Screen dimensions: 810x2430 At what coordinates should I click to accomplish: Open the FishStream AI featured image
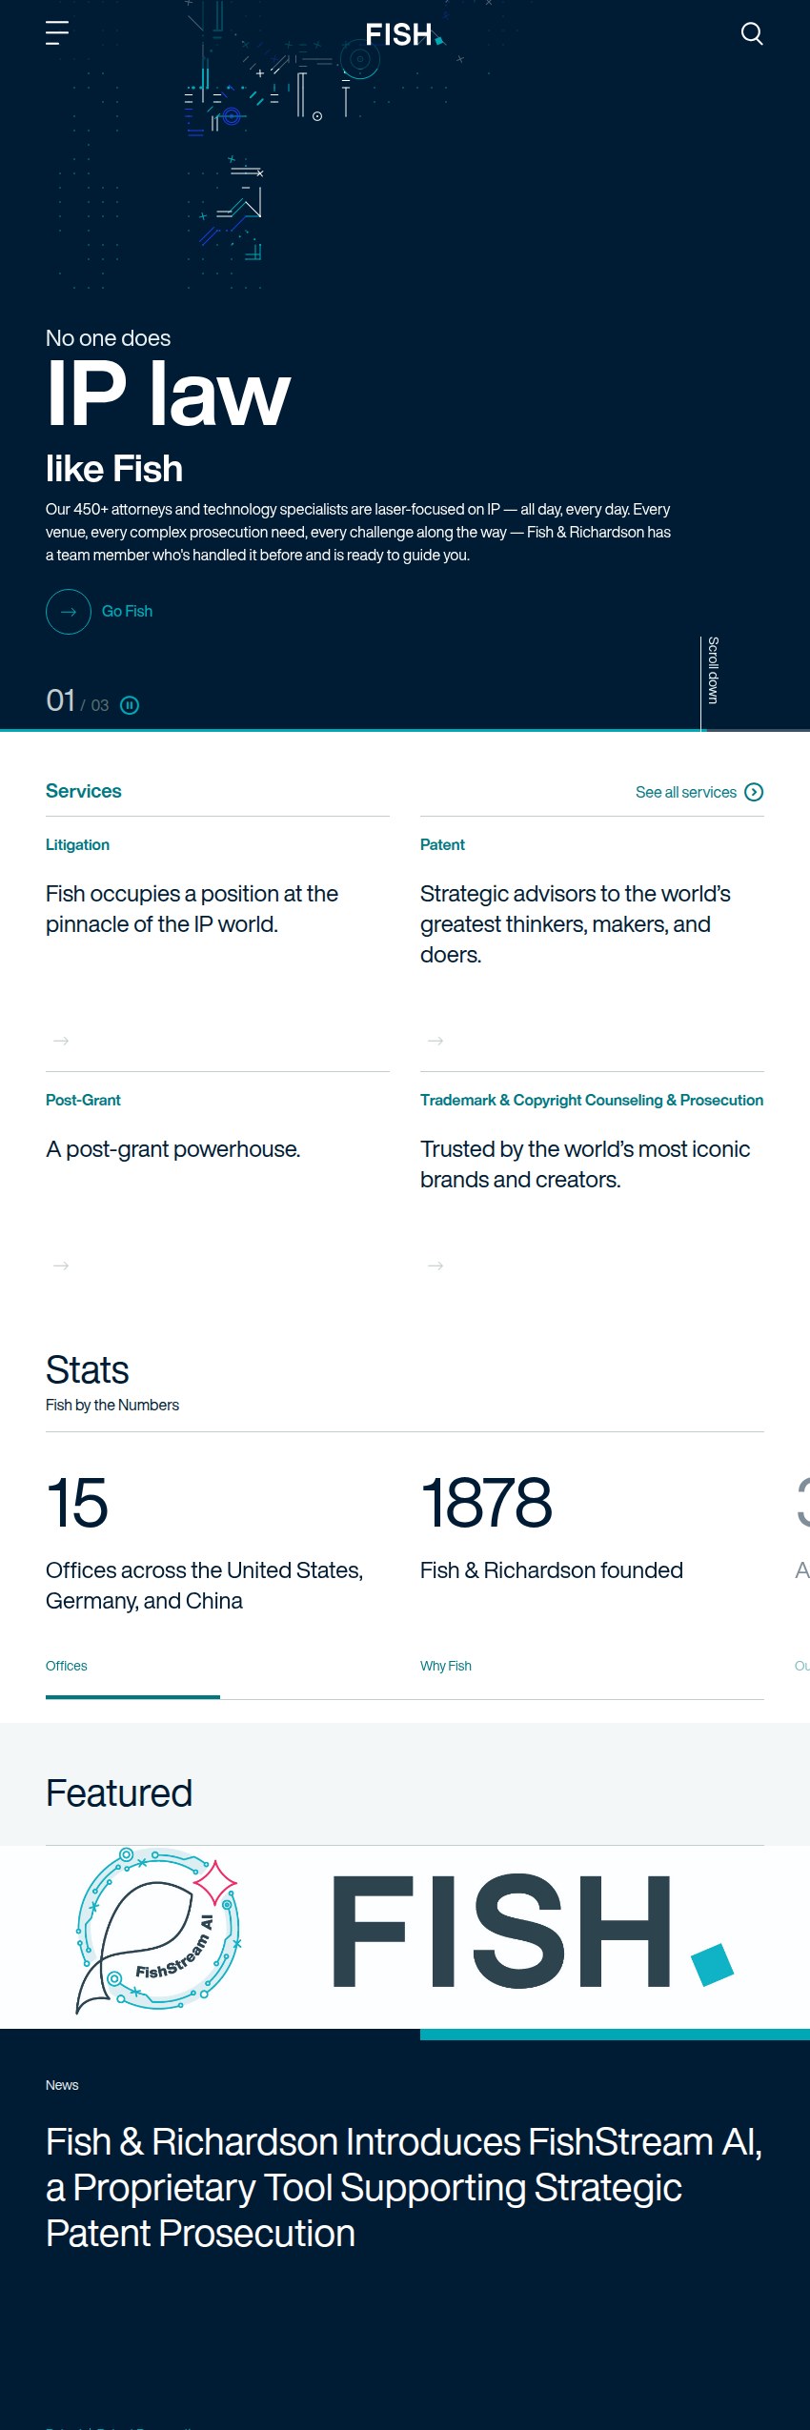(x=405, y=1936)
